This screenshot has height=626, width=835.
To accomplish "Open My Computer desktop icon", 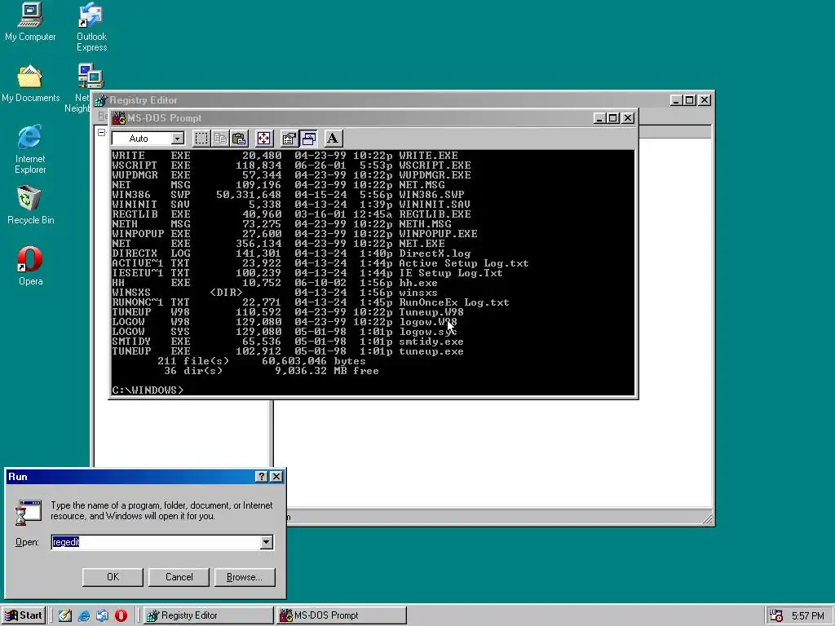I will point(30,22).
